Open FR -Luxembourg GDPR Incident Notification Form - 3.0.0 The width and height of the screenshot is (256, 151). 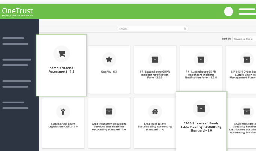[x=155, y=75]
